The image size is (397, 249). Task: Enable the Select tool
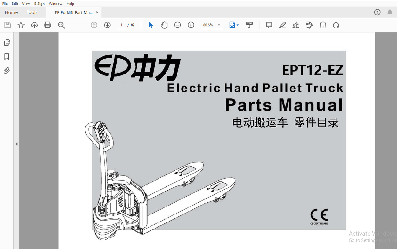150,25
